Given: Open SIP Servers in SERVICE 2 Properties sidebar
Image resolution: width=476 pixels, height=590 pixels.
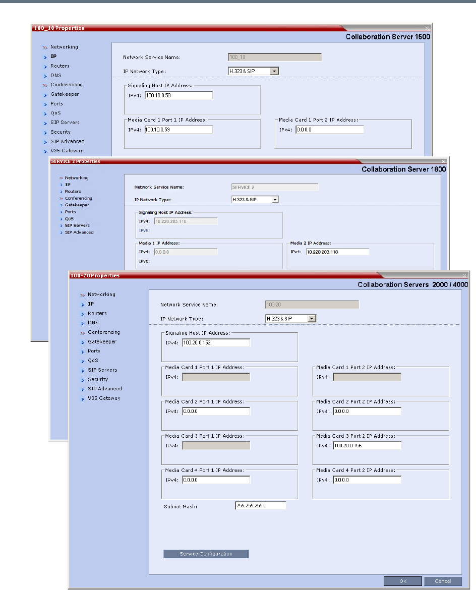Looking at the screenshot, I should tap(77, 225).
